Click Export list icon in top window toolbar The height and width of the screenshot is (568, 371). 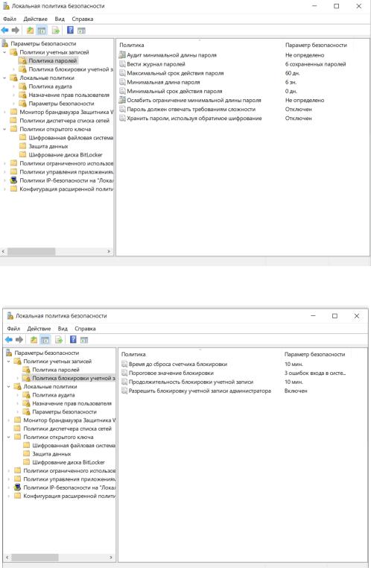point(56,31)
